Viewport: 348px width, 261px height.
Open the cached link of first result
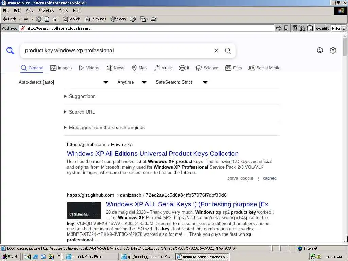pos(269,178)
